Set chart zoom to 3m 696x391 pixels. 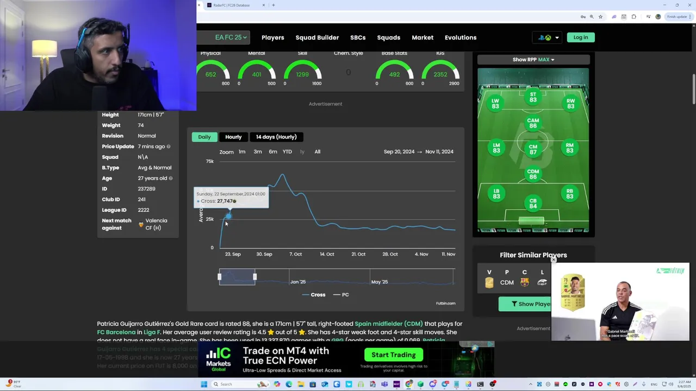click(258, 152)
